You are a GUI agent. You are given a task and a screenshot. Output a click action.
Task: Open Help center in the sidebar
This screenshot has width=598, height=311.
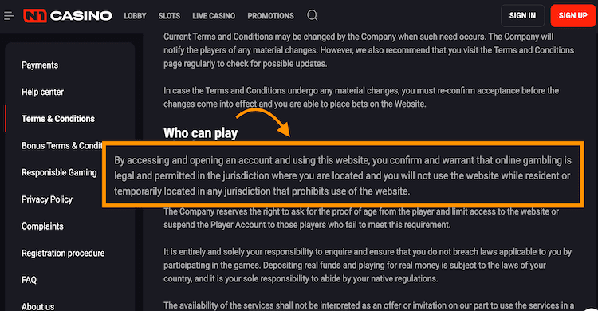click(42, 92)
